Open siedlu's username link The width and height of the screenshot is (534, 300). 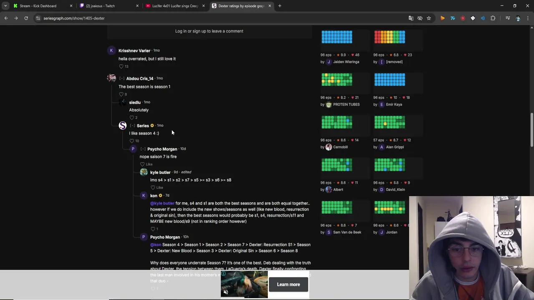pyautogui.click(x=135, y=102)
